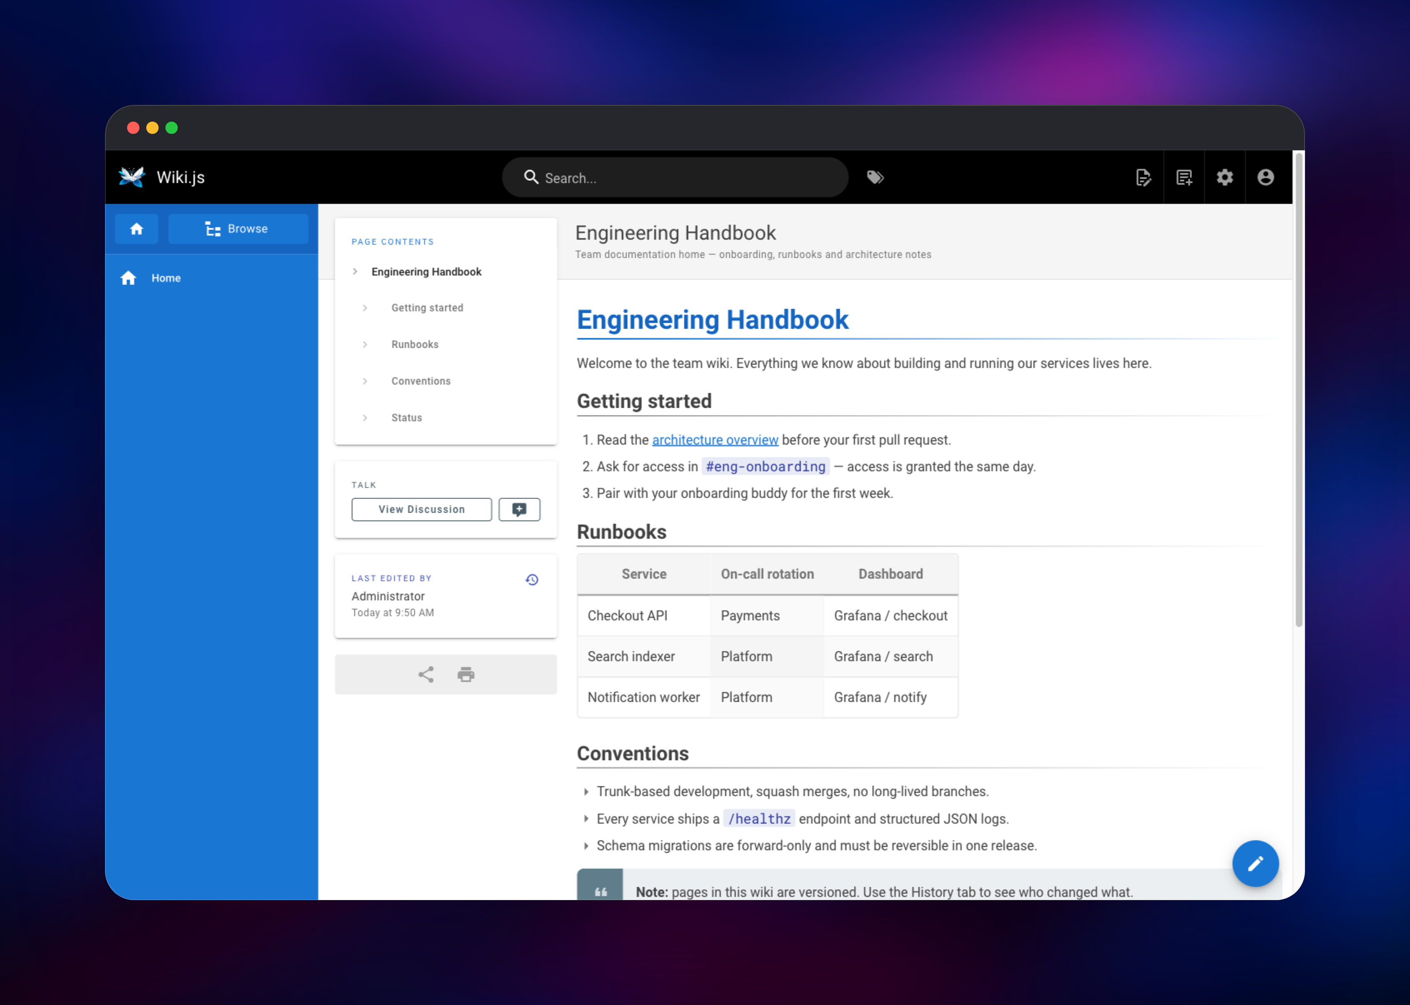Jump to Conventions section in contents
This screenshot has width=1410, height=1005.
pos(421,381)
